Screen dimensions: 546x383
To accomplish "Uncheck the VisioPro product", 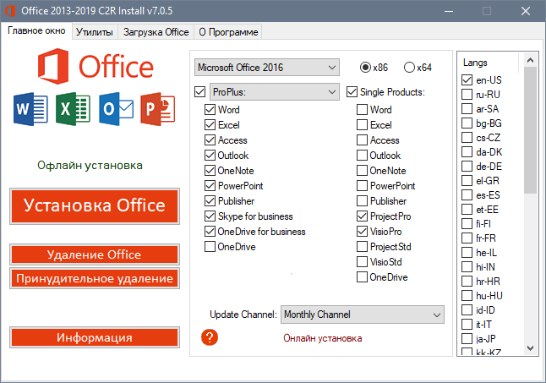I will [x=362, y=231].
